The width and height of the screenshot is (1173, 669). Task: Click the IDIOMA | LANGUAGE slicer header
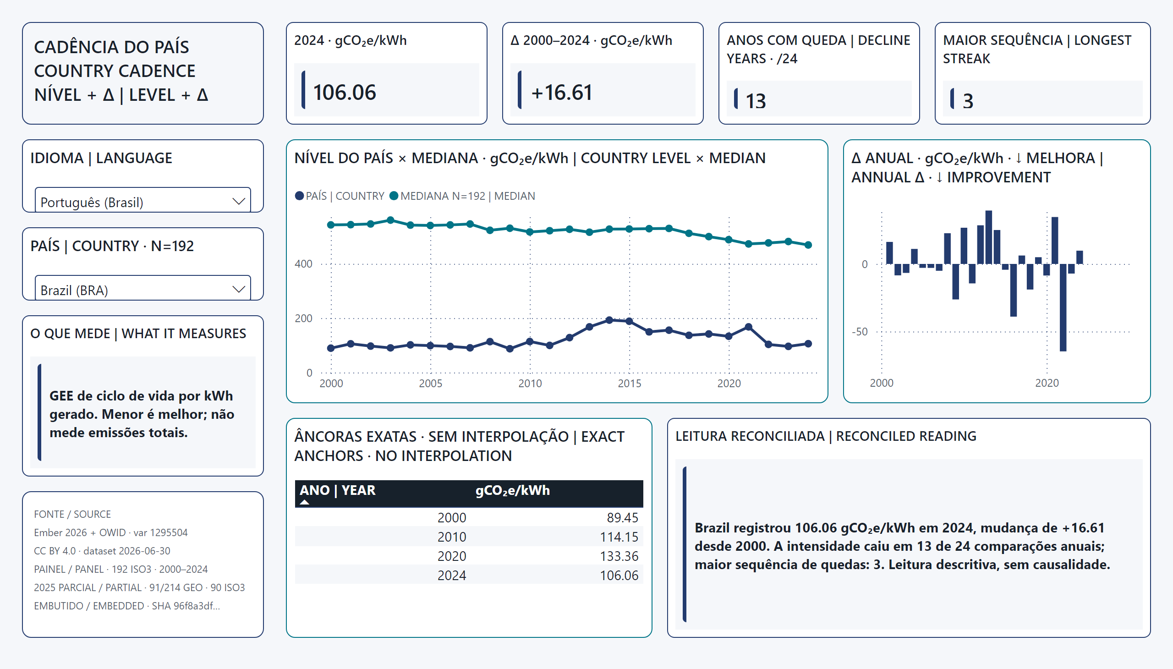[x=101, y=158]
